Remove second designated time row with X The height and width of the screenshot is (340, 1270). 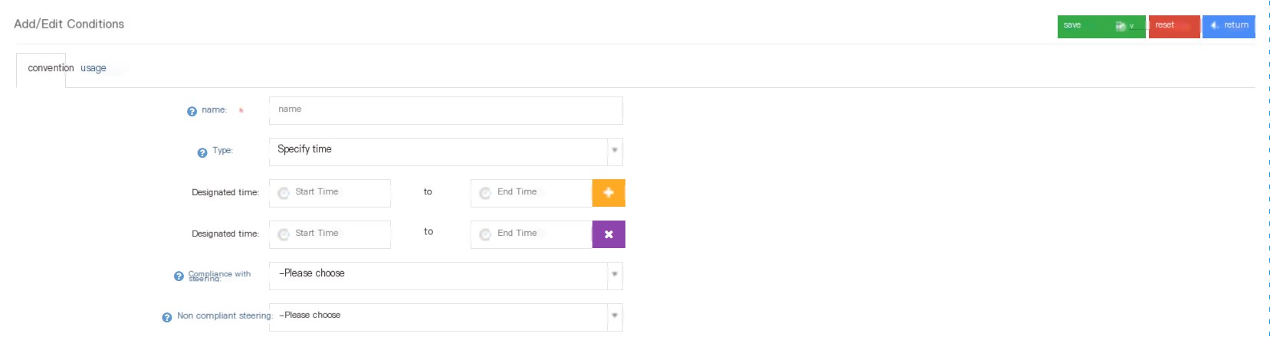[609, 234]
